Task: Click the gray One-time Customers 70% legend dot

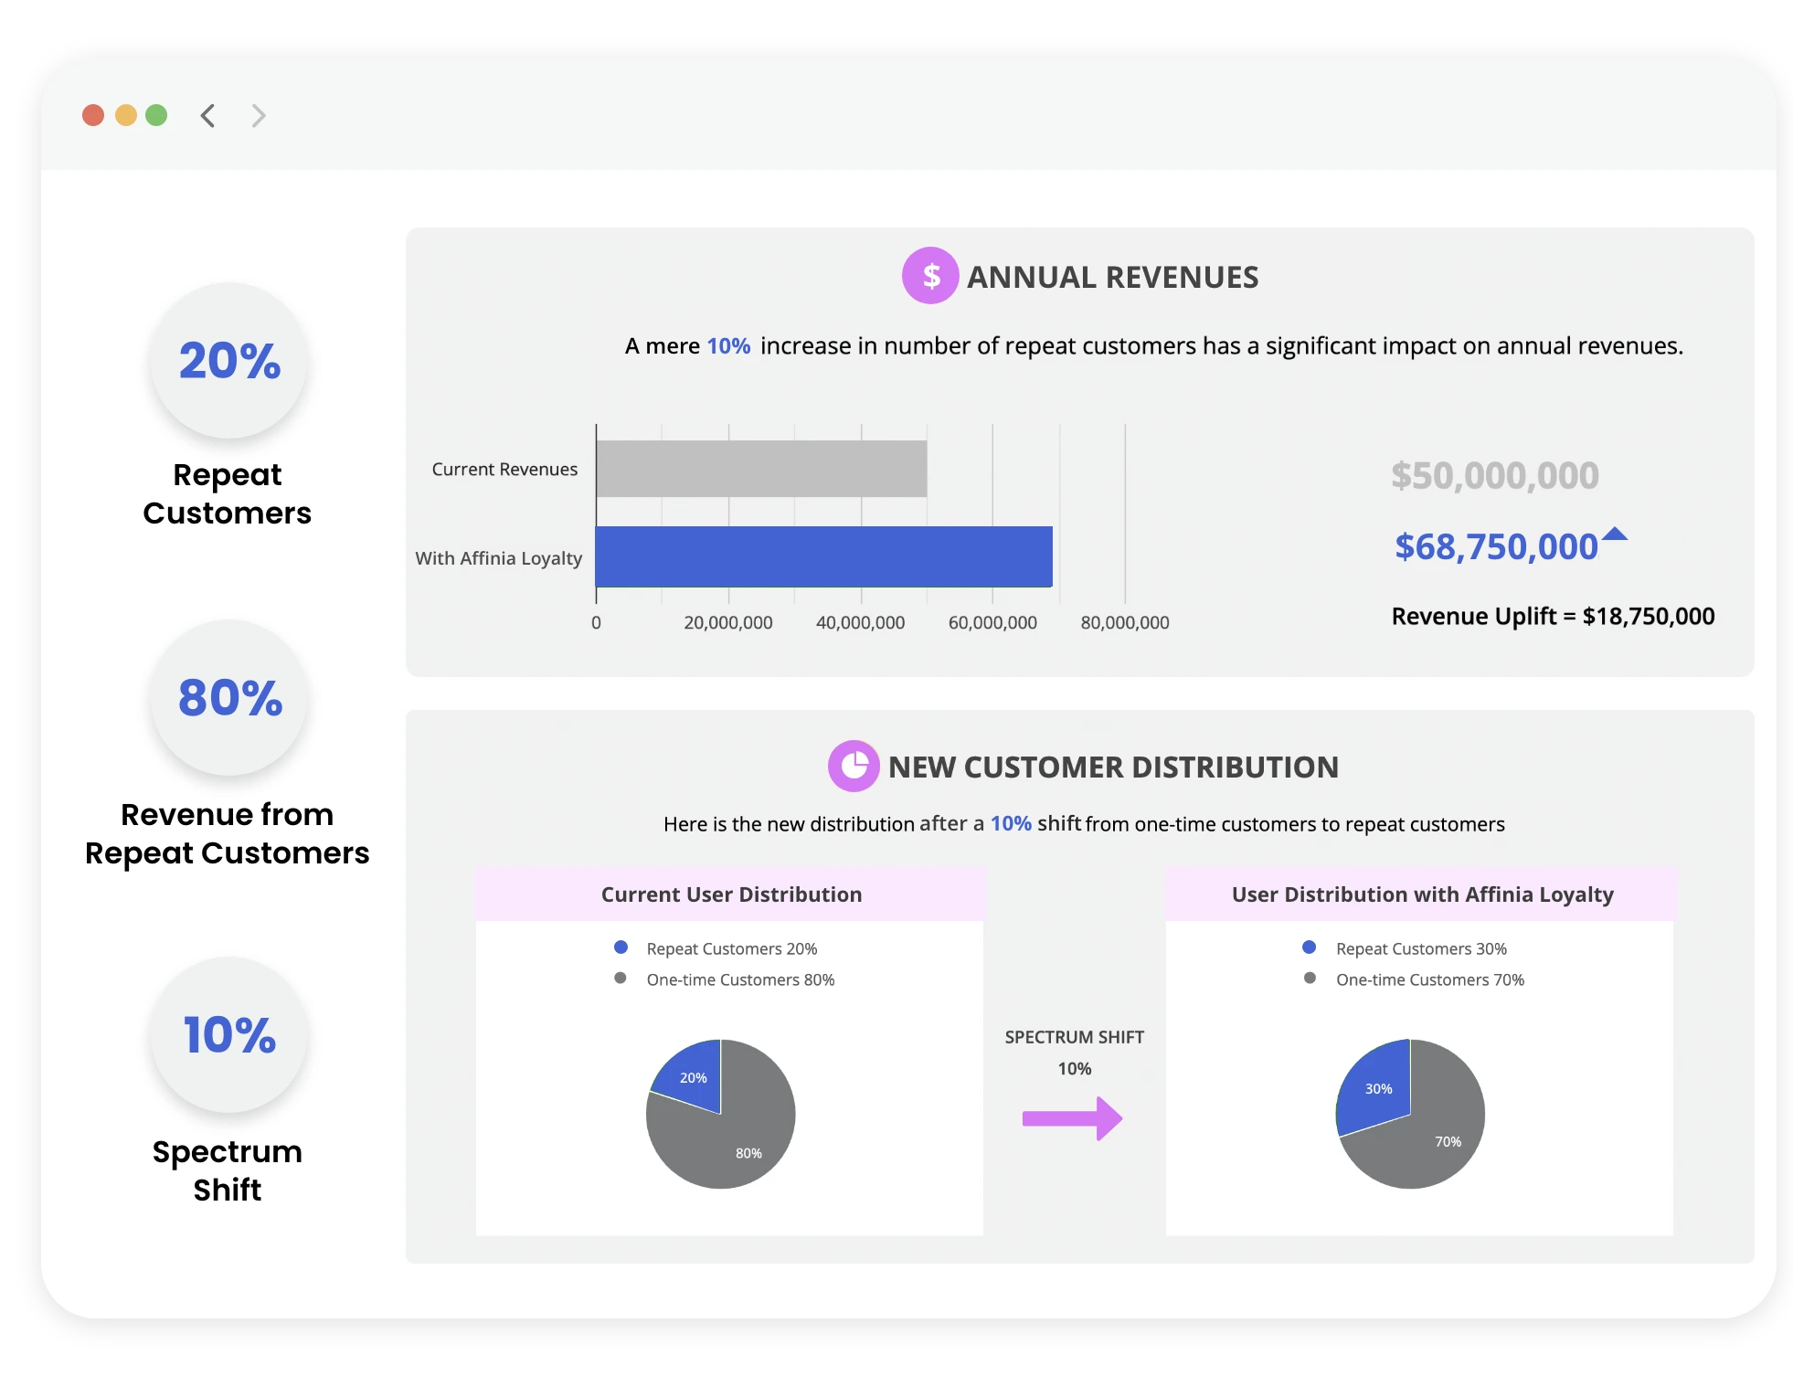Action: click(x=1310, y=978)
